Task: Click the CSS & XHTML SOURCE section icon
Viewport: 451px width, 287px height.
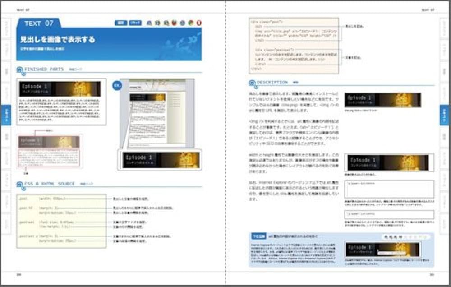Action: [x=19, y=183]
